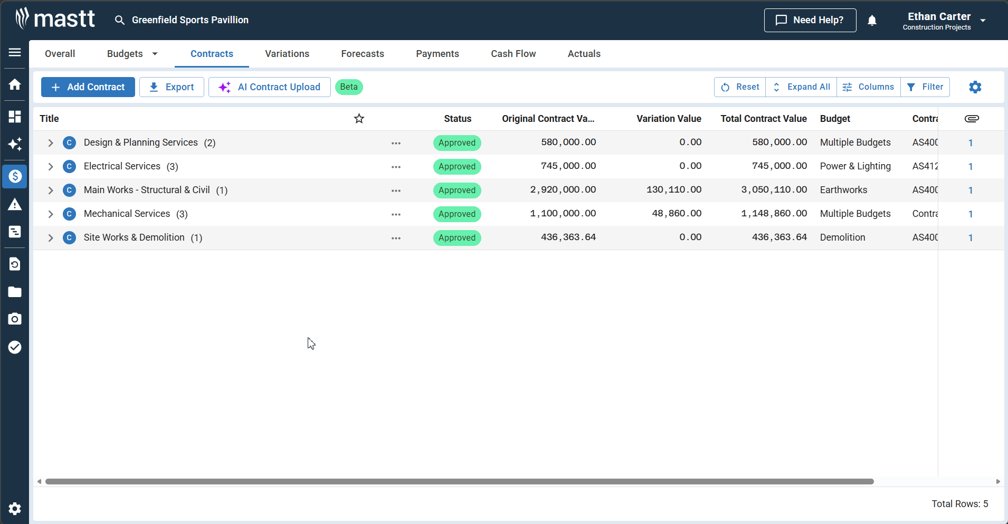Click the home icon in sidebar
The image size is (1008, 524).
[15, 84]
